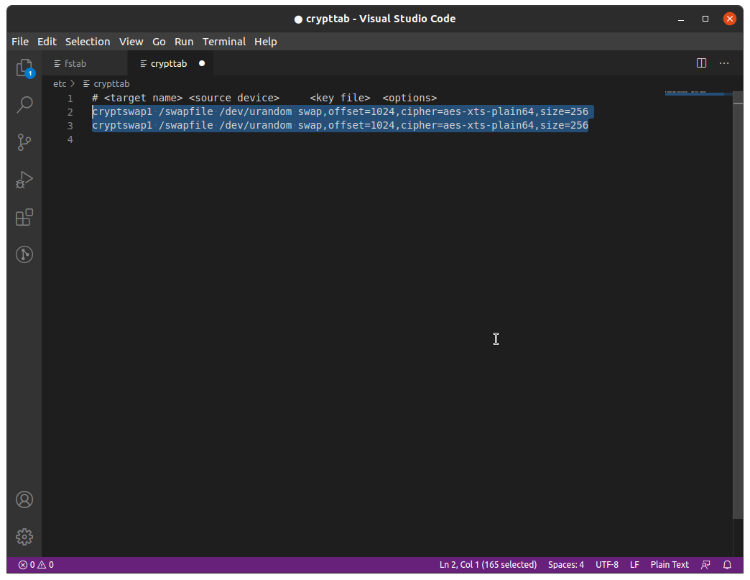
Task: Open the Run and Debug view
Action: 24,180
